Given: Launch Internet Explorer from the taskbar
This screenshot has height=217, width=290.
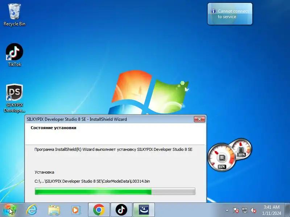Looking at the screenshot, I should click(x=32, y=210).
